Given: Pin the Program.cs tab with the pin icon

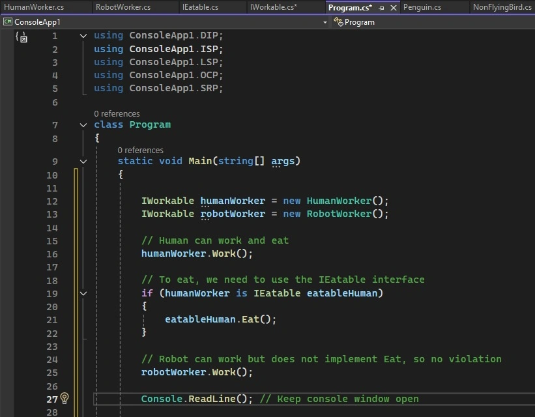Looking at the screenshot, I should [x=381, y=8].
